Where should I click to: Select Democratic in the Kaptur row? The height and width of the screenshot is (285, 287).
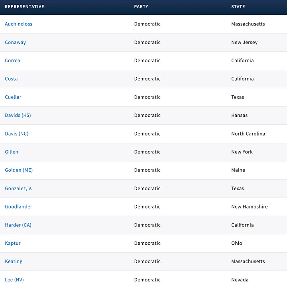pyautogui.click(x=147, y=243)
